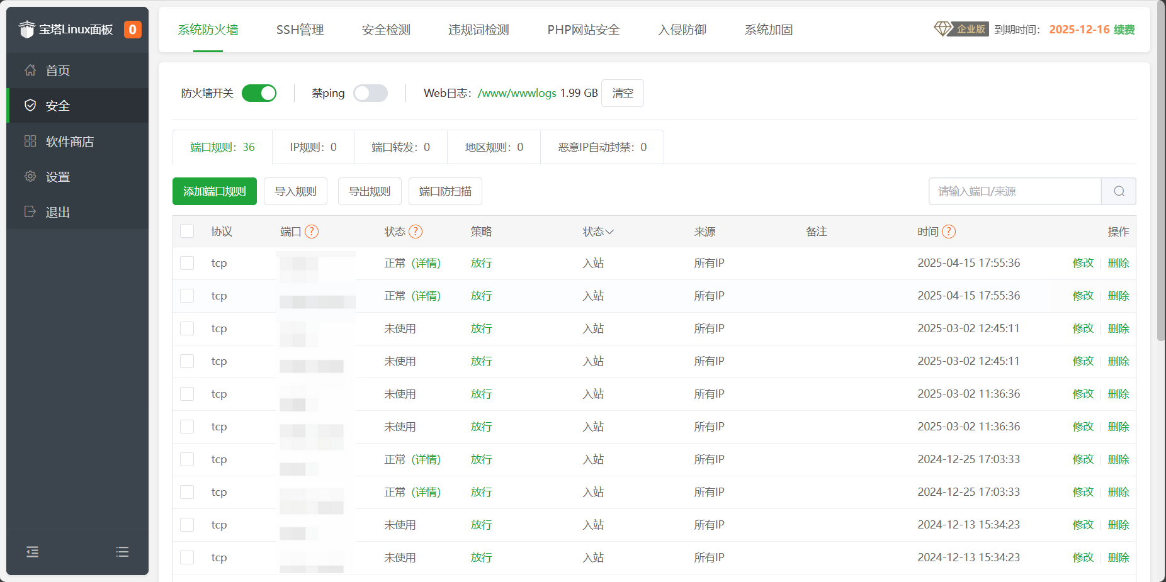Turn off the 防火墙开关 toggle
The width and height of the screenshot is (1166, 582).
259,93
